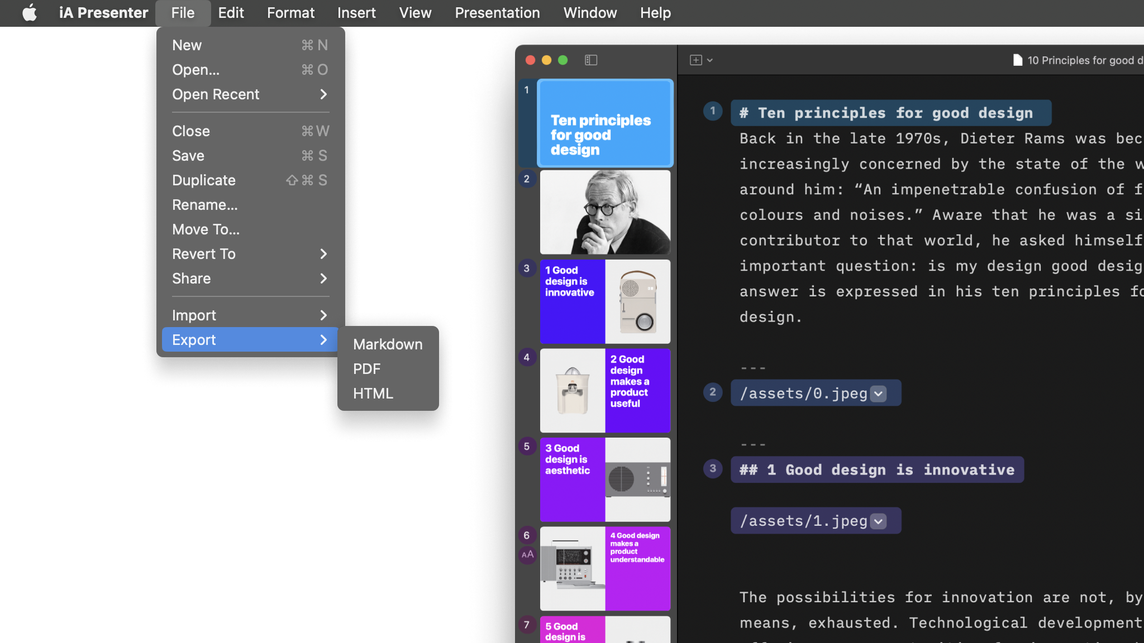Open the Apple menu
Image resolution: width=1144 pixels, height=643 pixels.
tap(29, 13)
